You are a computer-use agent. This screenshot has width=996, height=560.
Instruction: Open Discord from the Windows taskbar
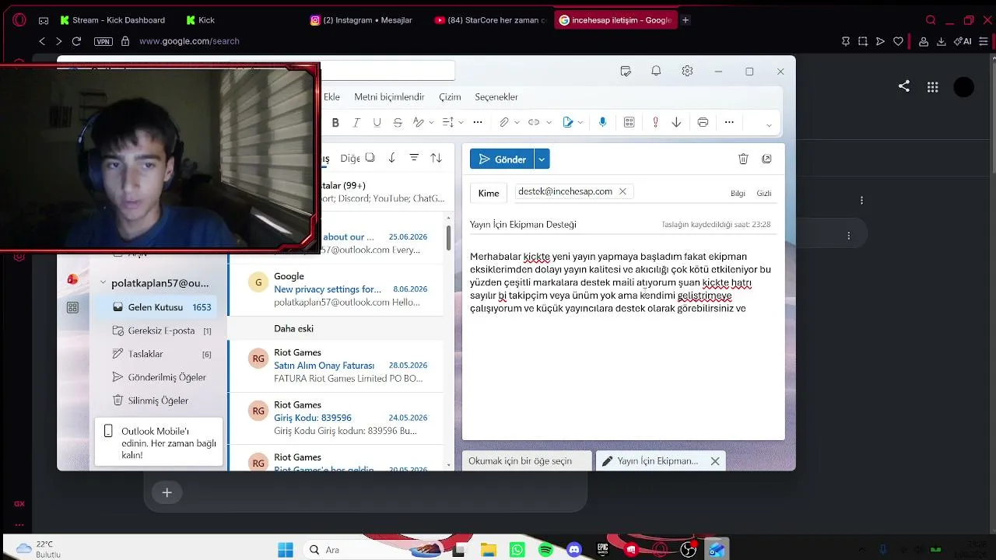(574, 550)
